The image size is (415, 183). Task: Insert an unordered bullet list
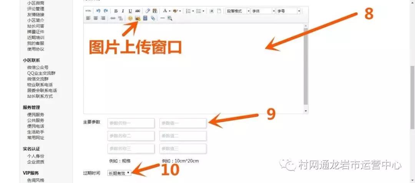[199, 11]
